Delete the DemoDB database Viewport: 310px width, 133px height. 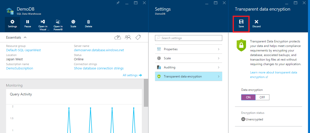(x=89, y=24)
